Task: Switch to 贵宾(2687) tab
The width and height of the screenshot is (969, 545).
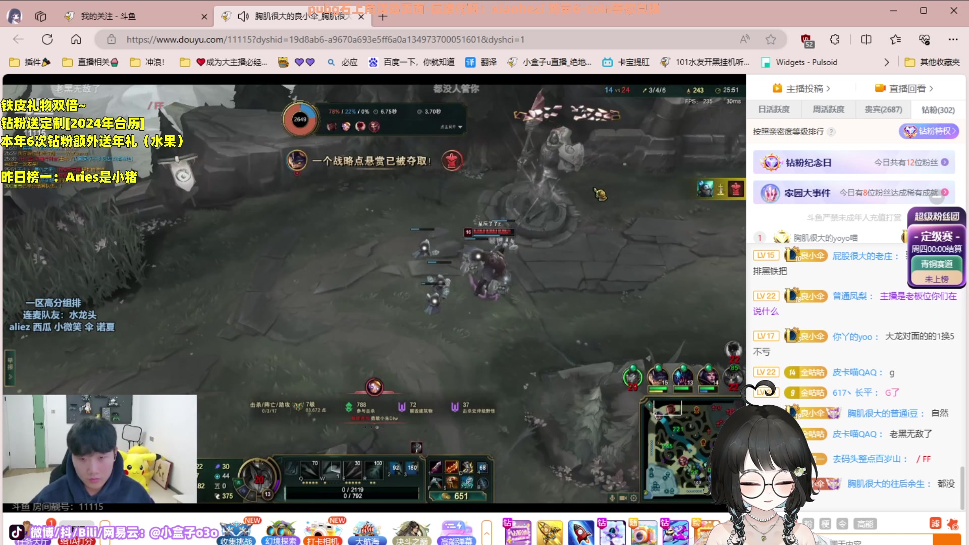Action: (883, 110)
